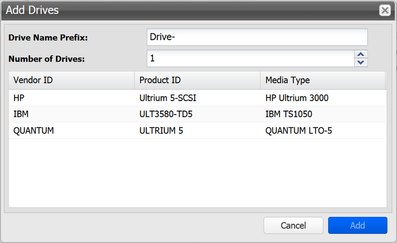This screenshot has width=397, height=243.
Task: Sort by Vendor ID column header
Action: coord(71,80)
